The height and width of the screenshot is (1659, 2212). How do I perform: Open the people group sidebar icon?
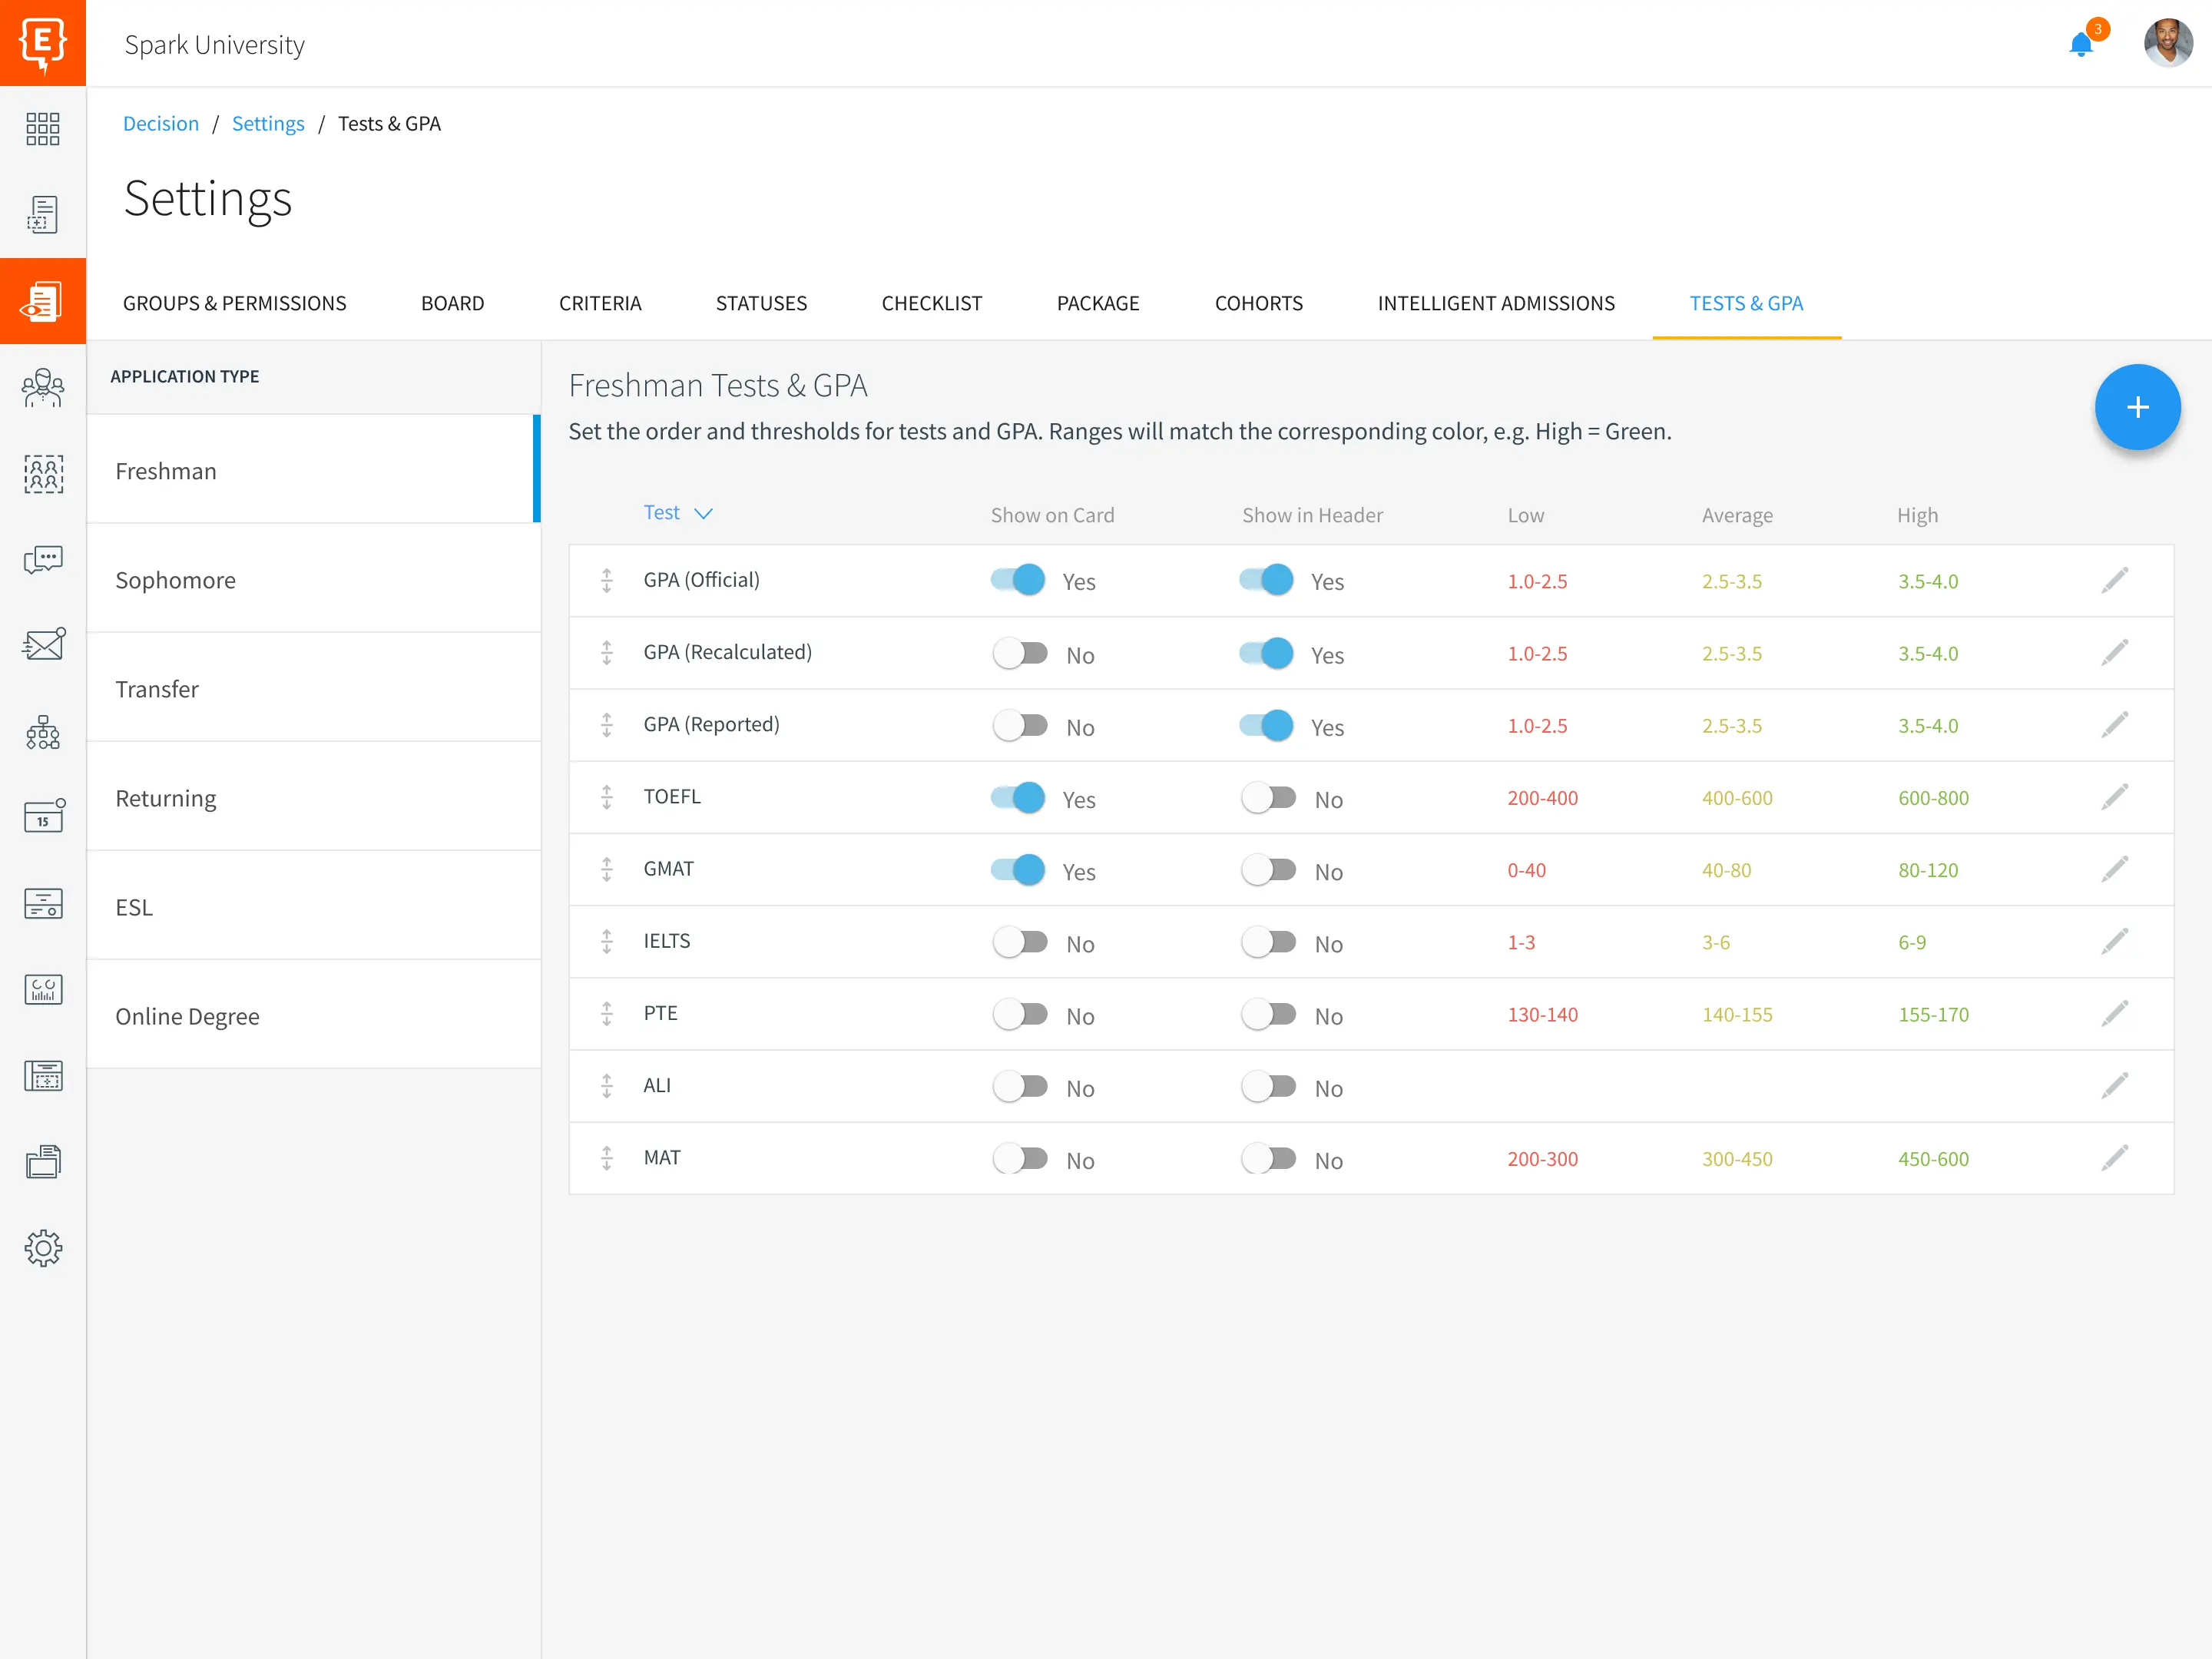(x=43, y=388)
